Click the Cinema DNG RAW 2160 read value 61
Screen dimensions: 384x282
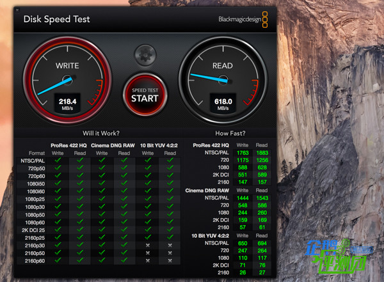point(262,228)
